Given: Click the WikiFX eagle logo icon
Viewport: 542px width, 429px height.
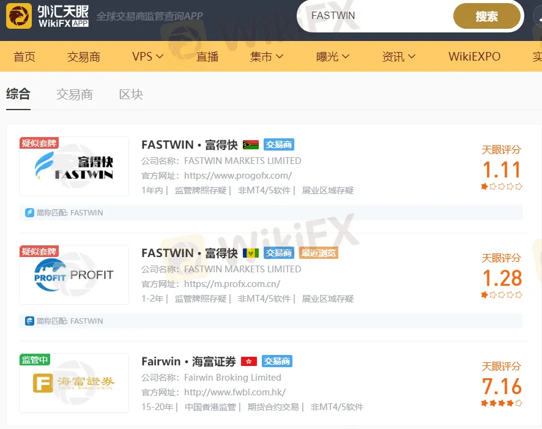Looking at the screenshot, I should point(19,16).
